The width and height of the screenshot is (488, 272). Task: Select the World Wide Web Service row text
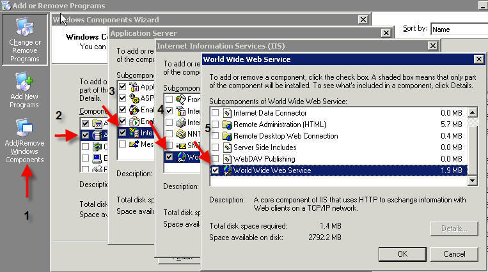[x=272, y=170]
